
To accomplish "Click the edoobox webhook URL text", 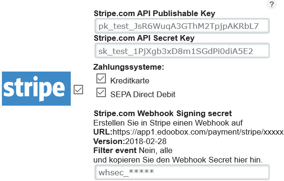I will point(198,132).
